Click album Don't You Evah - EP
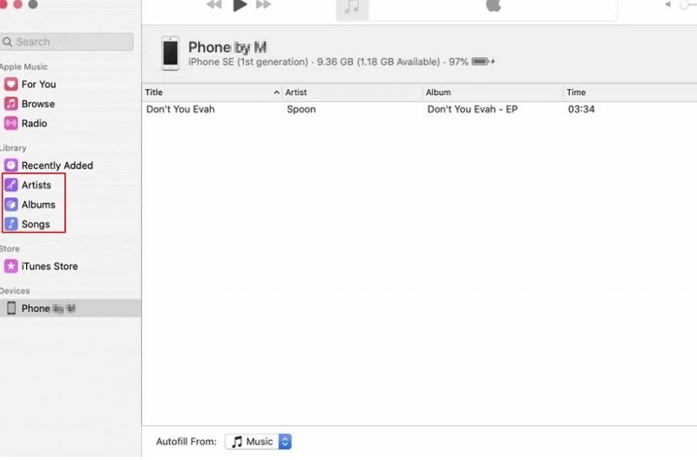This screenshot has height=460, width=697. [x=472, y=109]
